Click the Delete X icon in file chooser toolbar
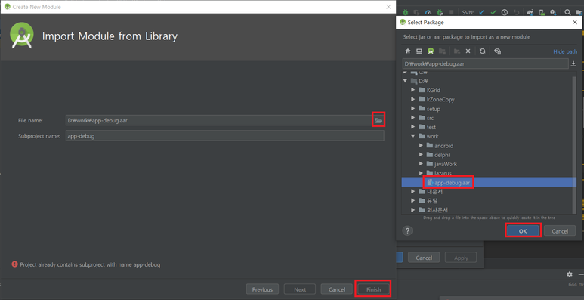The image size is (584, 300). click(468, 51)
